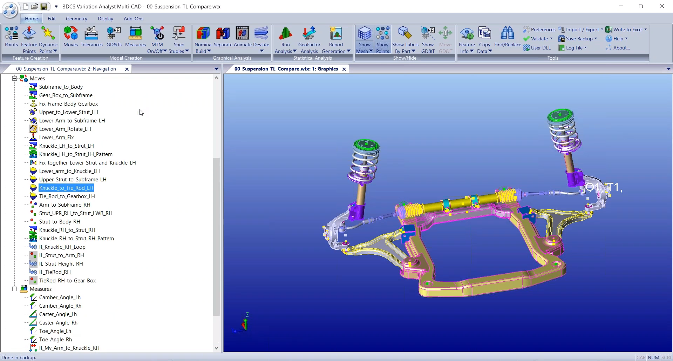
Task: Open the Add-Ons menu
Action: point(133,19)
